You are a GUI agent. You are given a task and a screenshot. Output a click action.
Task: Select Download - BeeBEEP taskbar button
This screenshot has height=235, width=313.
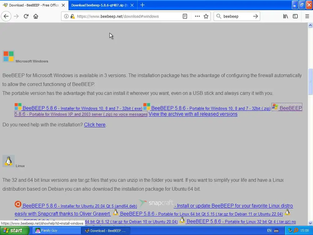106,231
